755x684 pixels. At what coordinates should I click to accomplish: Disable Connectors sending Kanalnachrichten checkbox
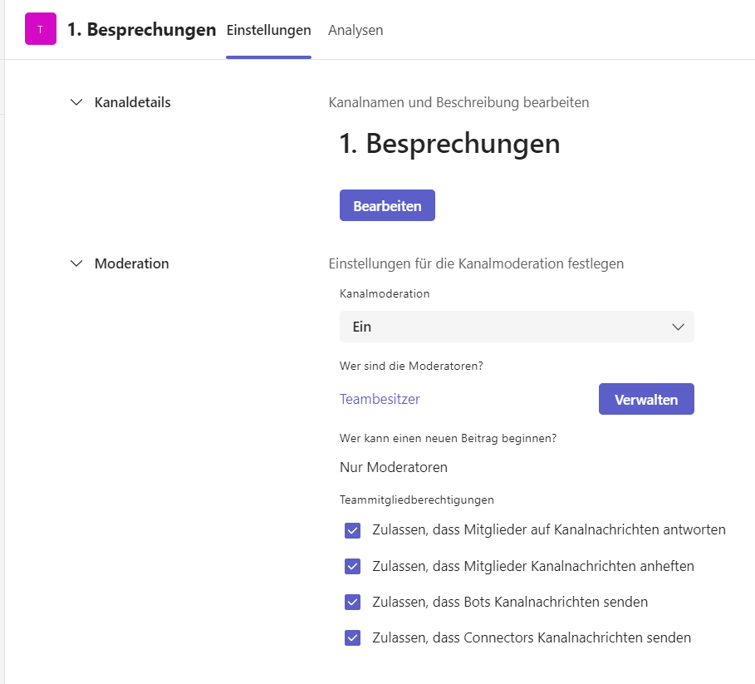point(353,638)
